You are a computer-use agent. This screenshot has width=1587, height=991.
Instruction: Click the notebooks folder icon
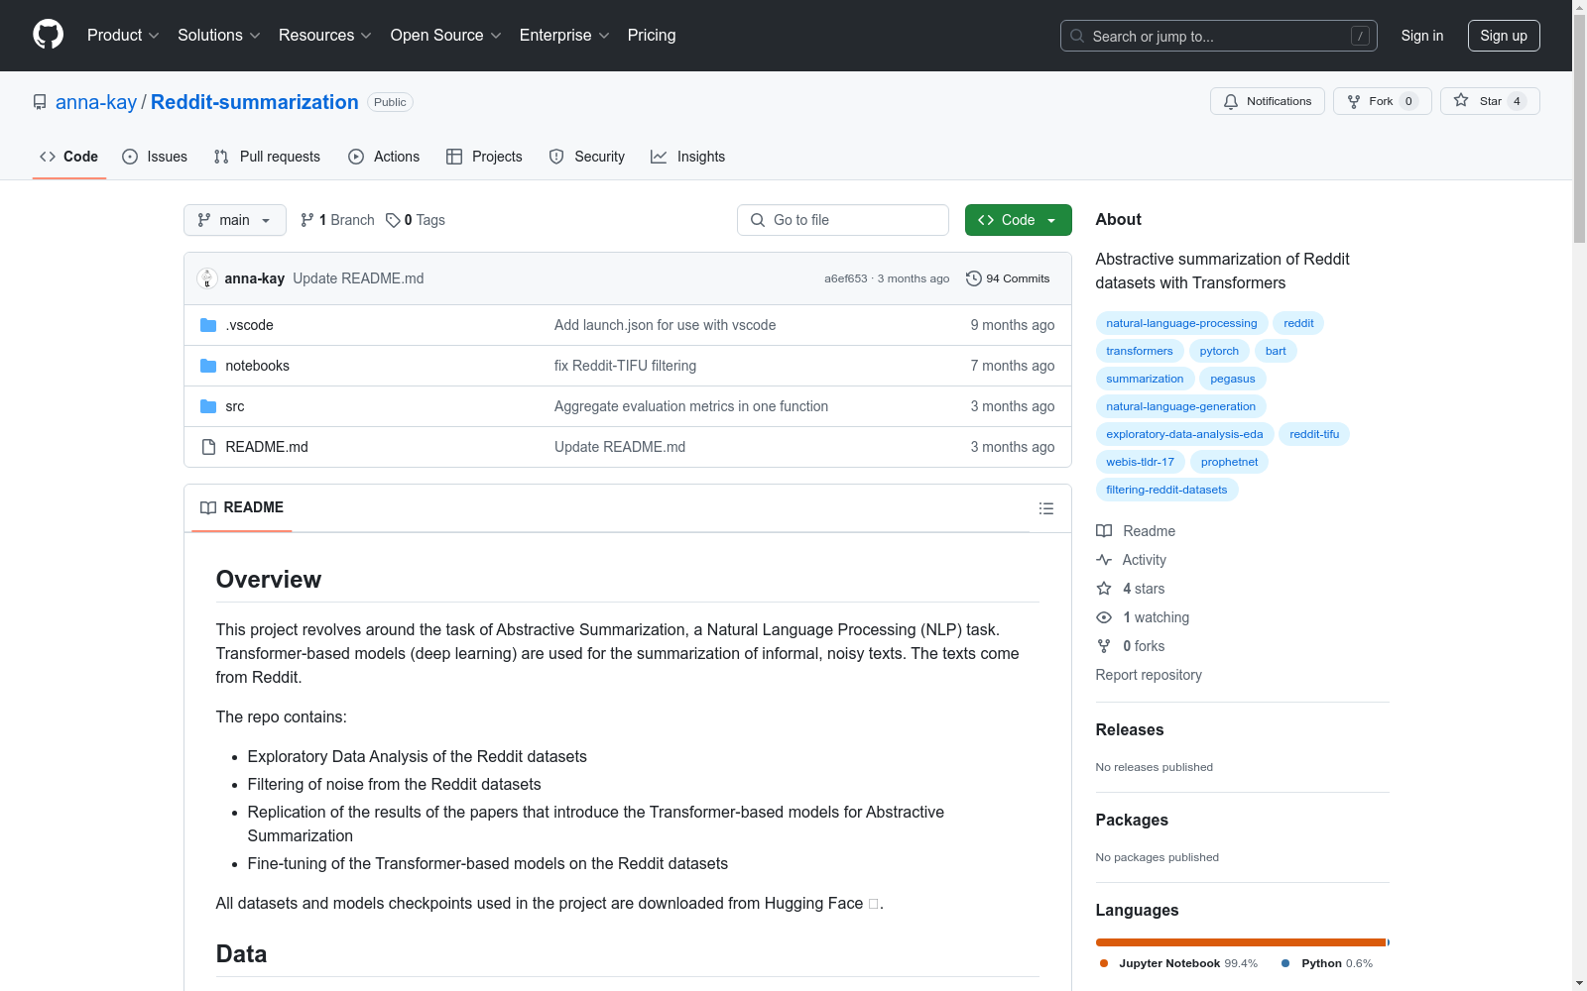208,366
